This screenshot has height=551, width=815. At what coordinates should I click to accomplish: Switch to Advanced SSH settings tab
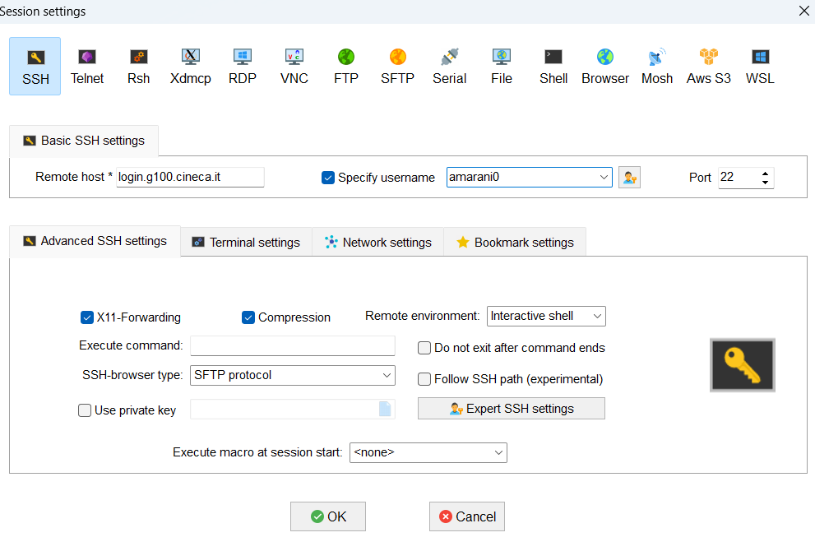pos(95,241)
